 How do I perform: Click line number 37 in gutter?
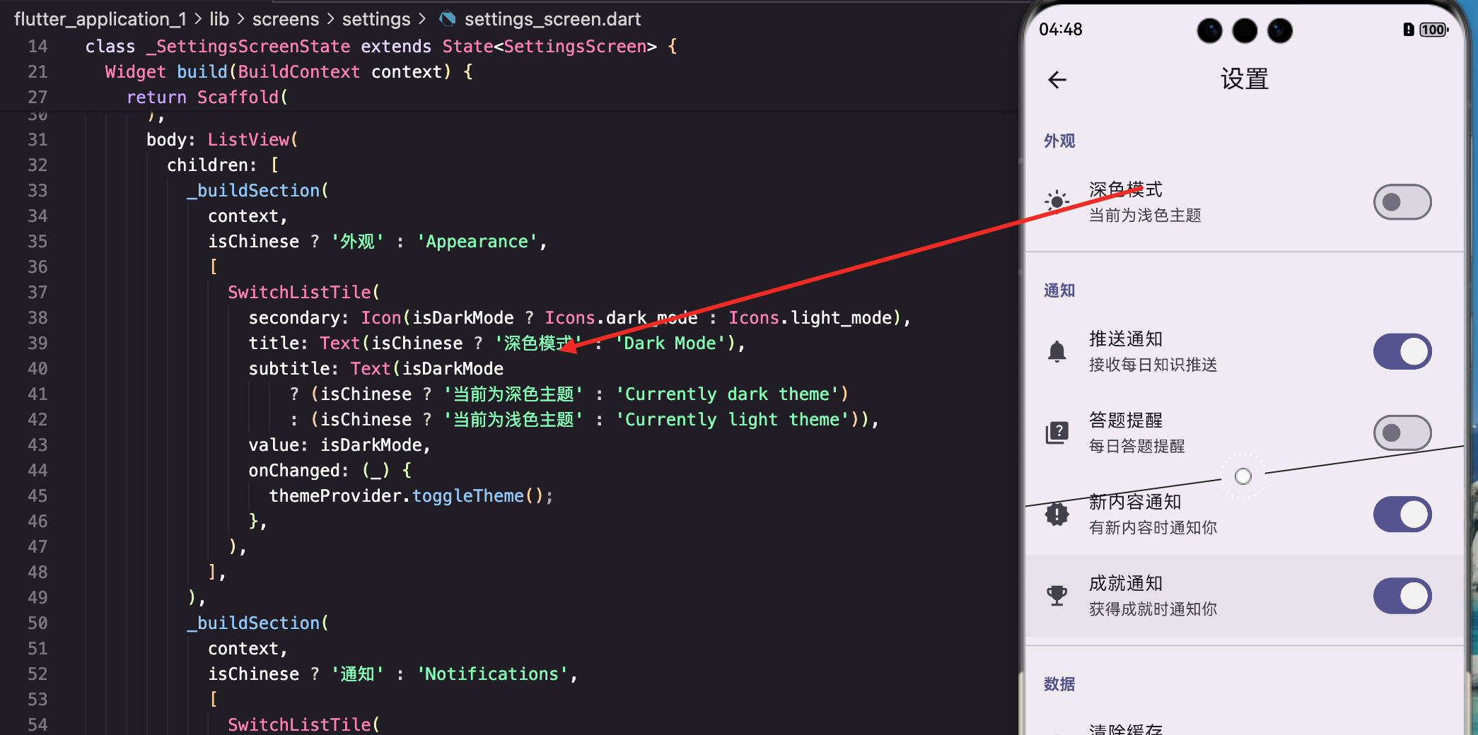click(x=37, y=293)
